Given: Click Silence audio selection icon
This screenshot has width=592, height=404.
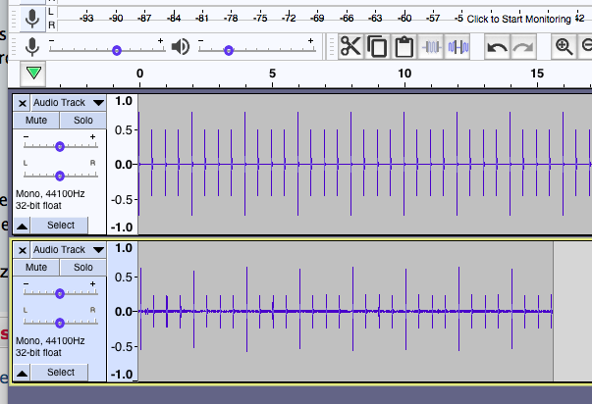Looking at the screenshot, I should coord(457,47).
